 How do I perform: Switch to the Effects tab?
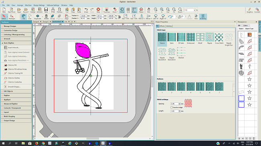(162, 26)
